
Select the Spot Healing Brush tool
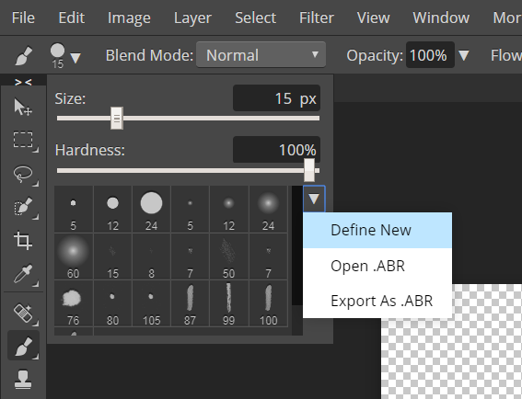pyautogui.click(x=23, y=313)
